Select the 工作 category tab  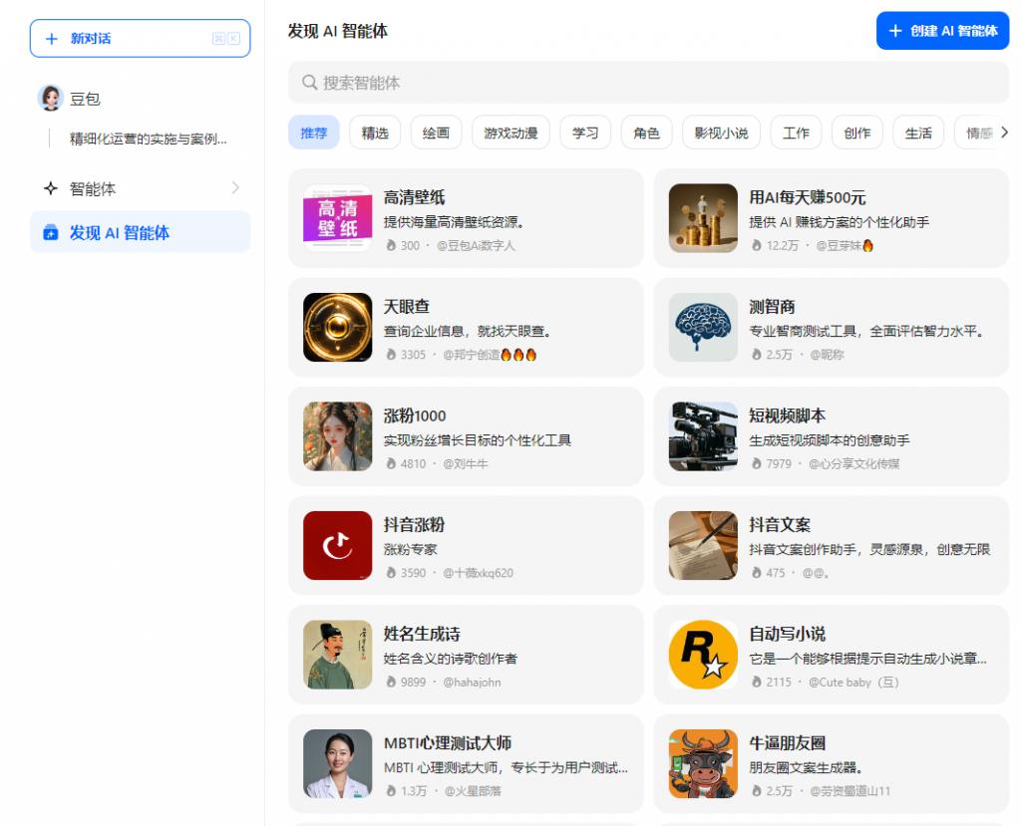tap(796, 133)
